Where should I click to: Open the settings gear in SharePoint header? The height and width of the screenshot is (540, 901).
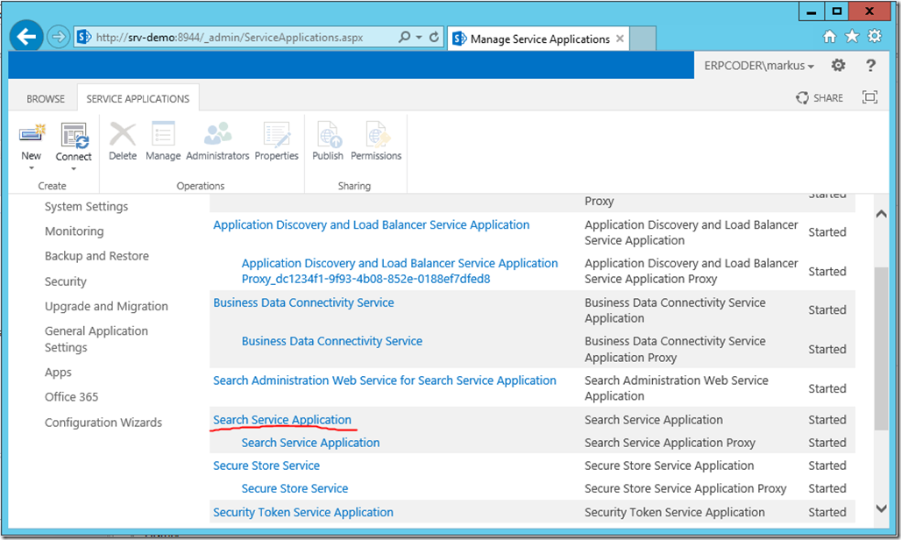click(x=838, y=66)
